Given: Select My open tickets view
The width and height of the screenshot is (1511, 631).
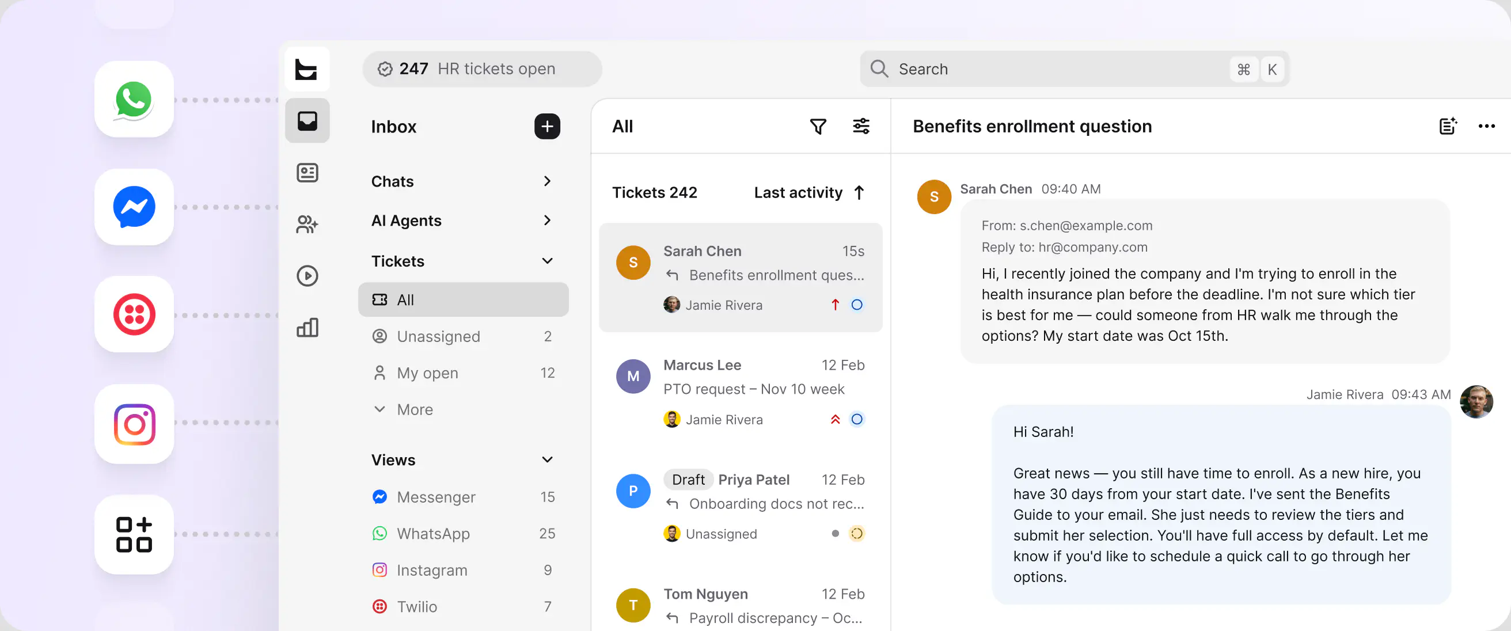Looking at the screenshot, I should (x=463, y=373).
